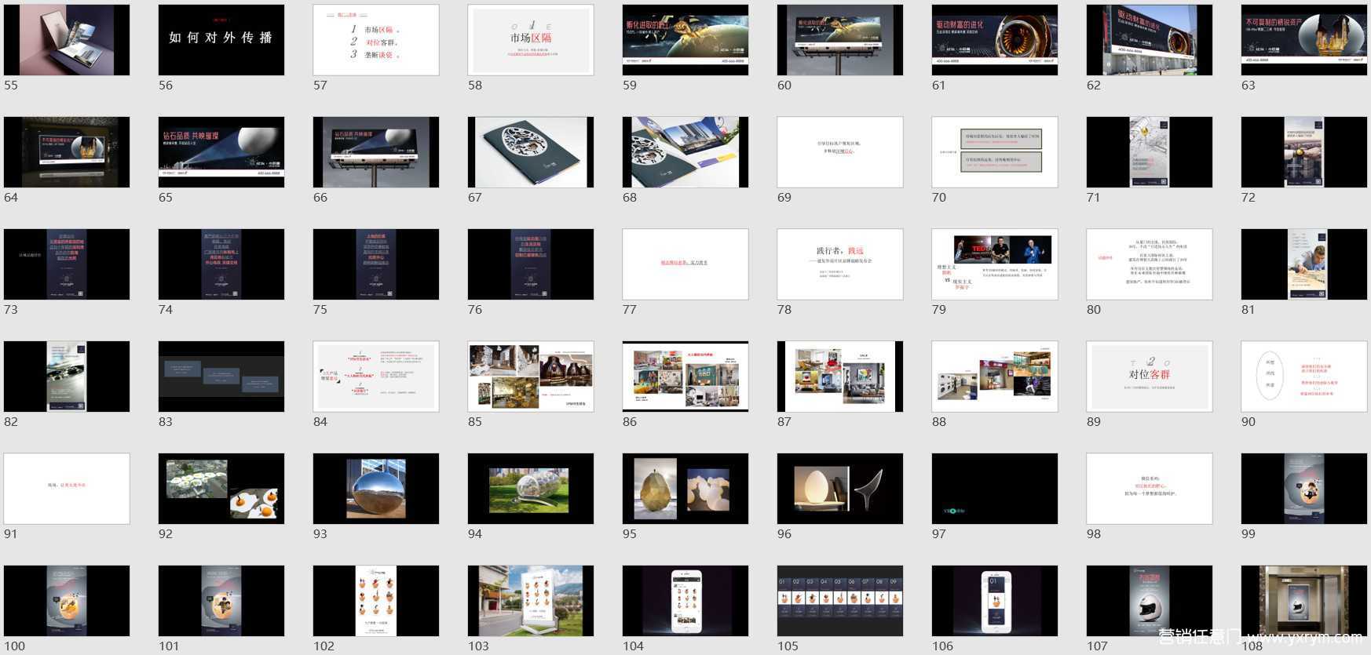Select slide 82 thumbnail
Viewport: 1371px width, 655px height.
[67, 377]
